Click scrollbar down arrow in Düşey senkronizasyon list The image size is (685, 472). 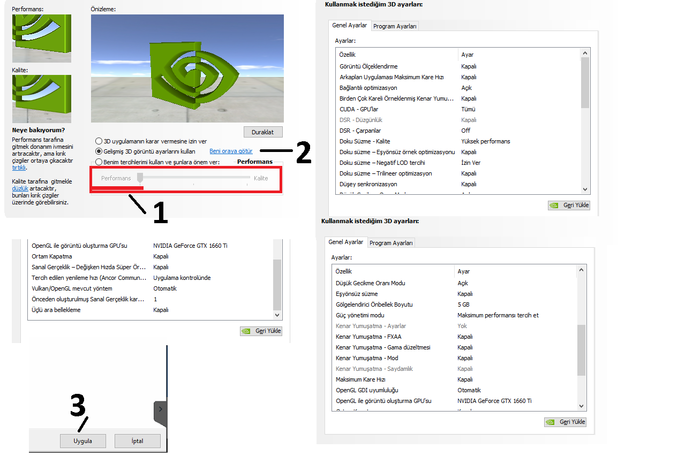[585, 189]
